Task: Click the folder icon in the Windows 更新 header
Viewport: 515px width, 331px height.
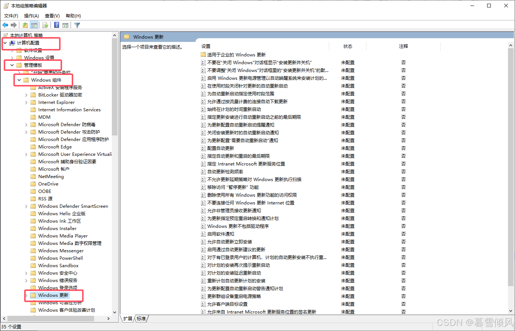Action: [x=127, y=37]
